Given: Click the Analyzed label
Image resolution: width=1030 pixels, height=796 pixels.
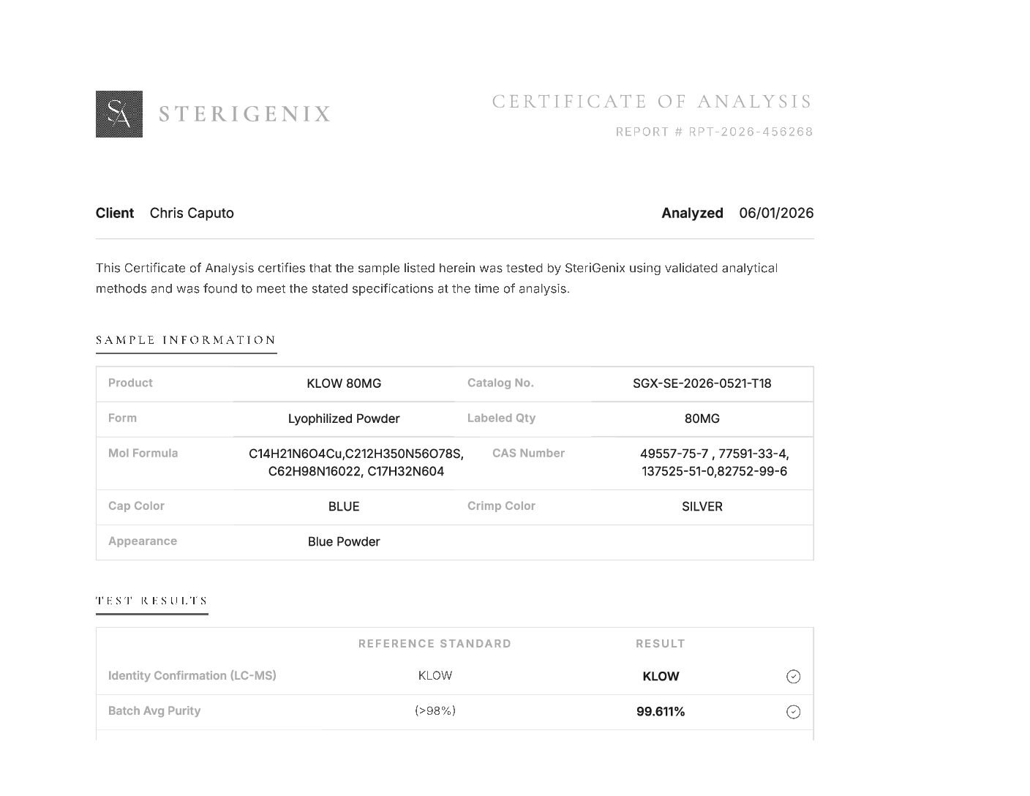Looking at the screenshot, I should click(x=692, y=213).
